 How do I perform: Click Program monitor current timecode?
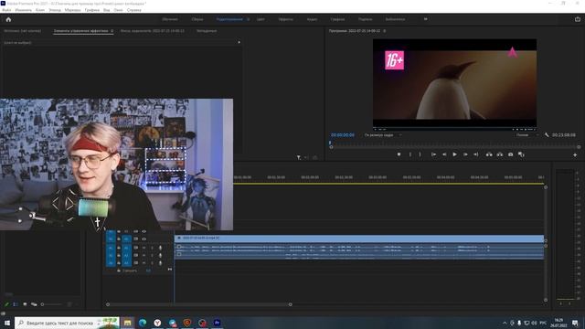(x=343, y=135)
